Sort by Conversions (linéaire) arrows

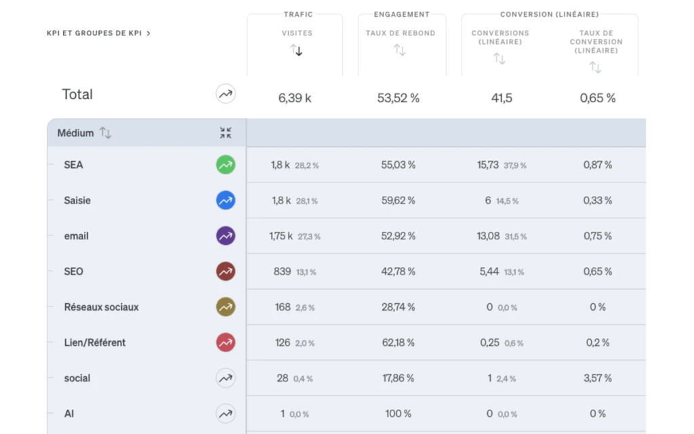pyautogui.click(x=499, y=58)
